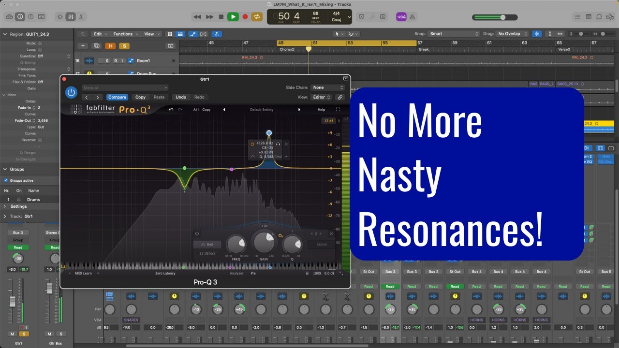The height and width of the screenshot is (348, 619).
Task: Open the Loop Browser icon
Action: tap(599, 16)
